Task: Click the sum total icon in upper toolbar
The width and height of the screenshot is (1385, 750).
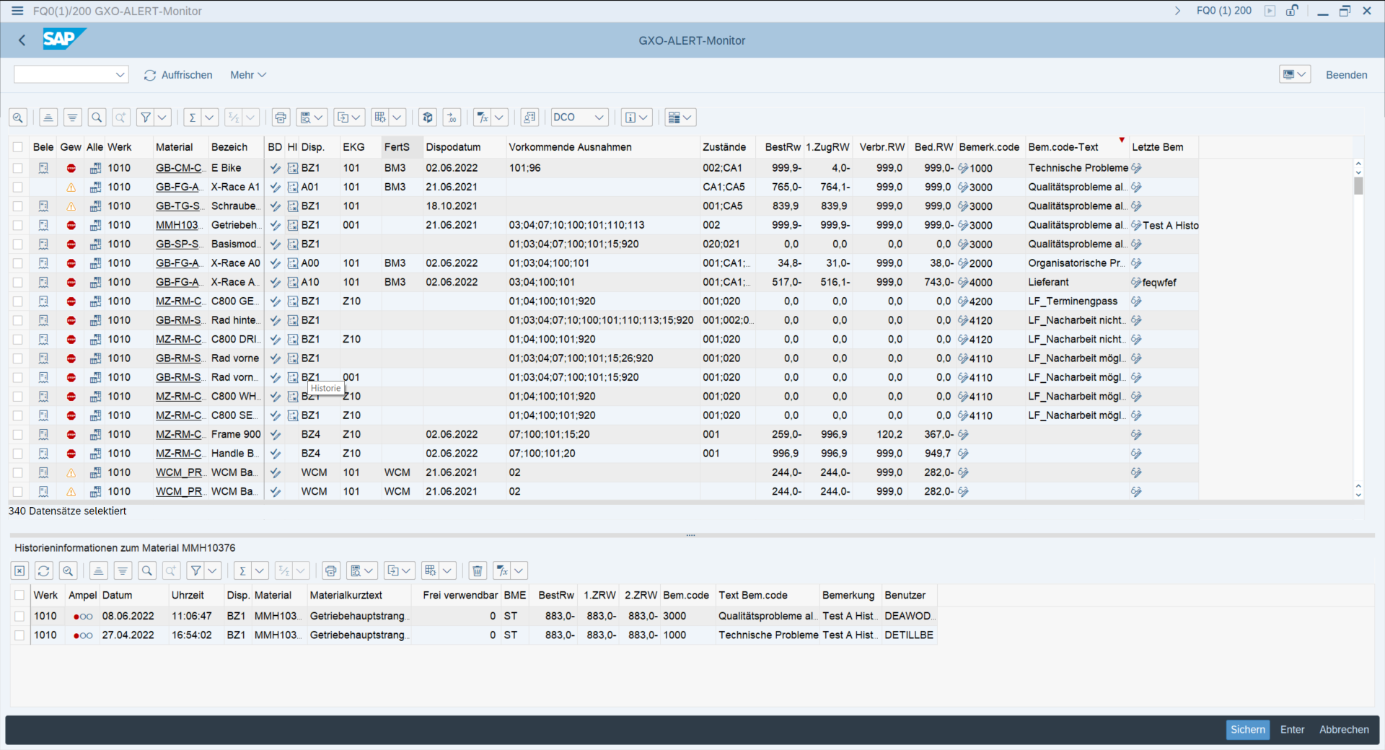Action: point(192,118)
